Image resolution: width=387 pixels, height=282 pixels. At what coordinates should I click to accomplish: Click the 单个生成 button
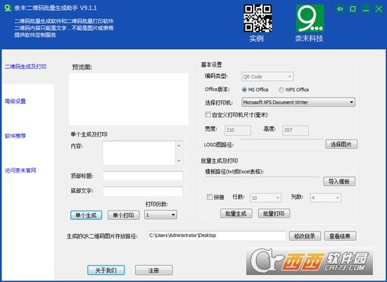tap(86, 215)
